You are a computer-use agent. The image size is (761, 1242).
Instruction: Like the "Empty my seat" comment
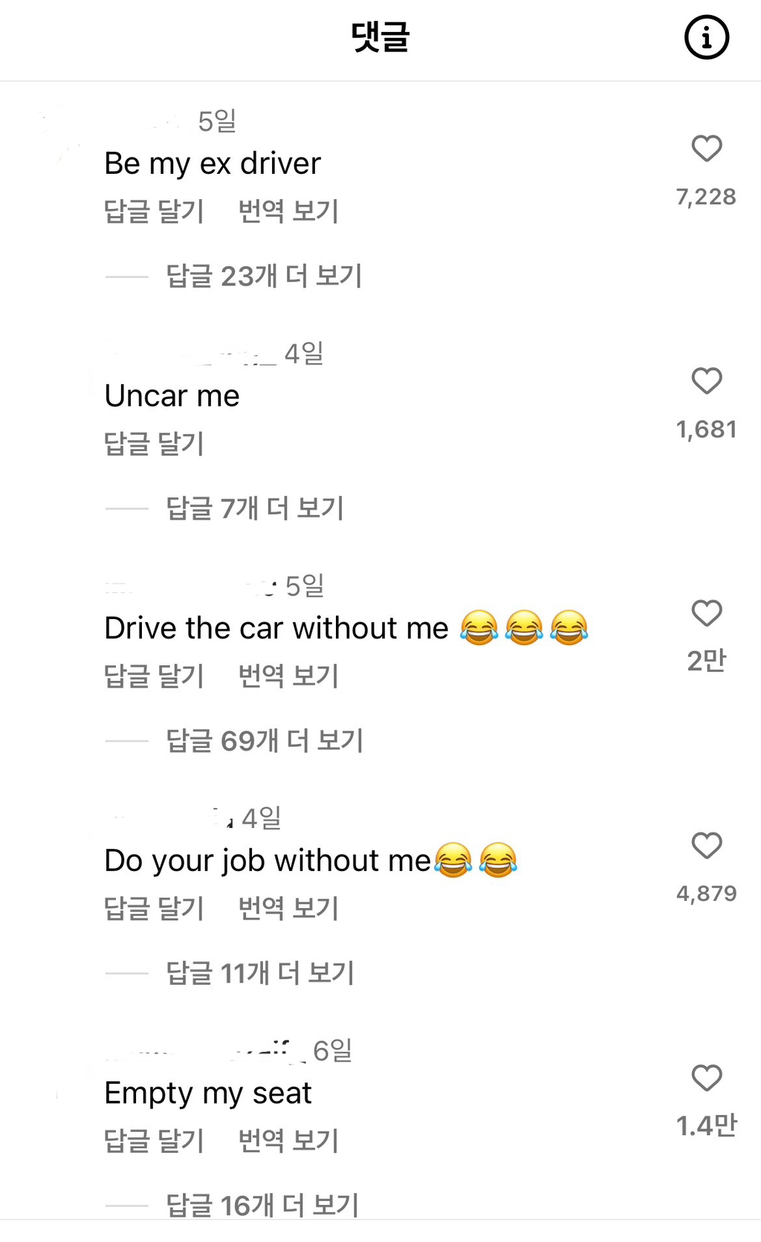pos(706,1078)
